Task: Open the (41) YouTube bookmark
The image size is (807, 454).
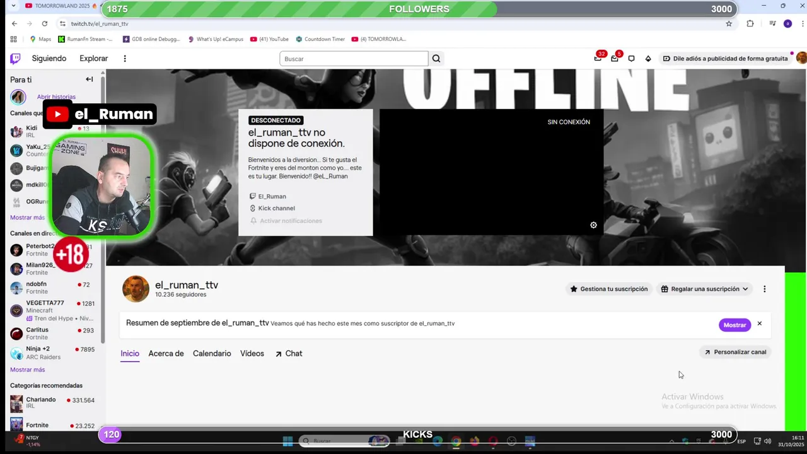Action: click(269, 39)
